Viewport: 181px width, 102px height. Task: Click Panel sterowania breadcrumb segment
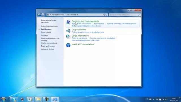[58, 15]
